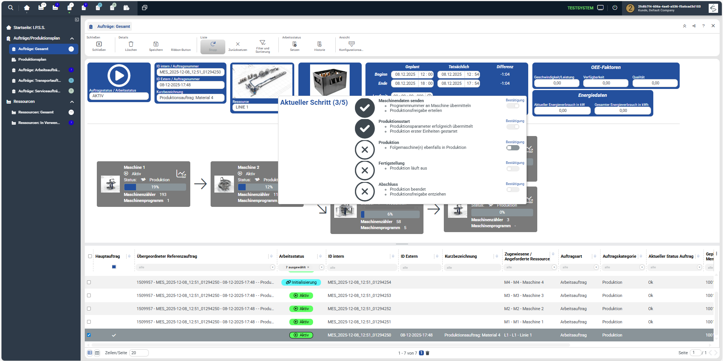Click the Speichern save icon
Image resolution: width=723 pixels, height=361 pixels.
pyautogui.click(x=156, y=44)
